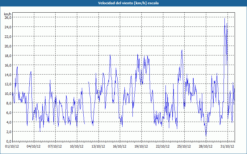The height and width of the screenshot is (154, 247).
Task: Click the 07/10/12 date label
Action: pos(55,147)
